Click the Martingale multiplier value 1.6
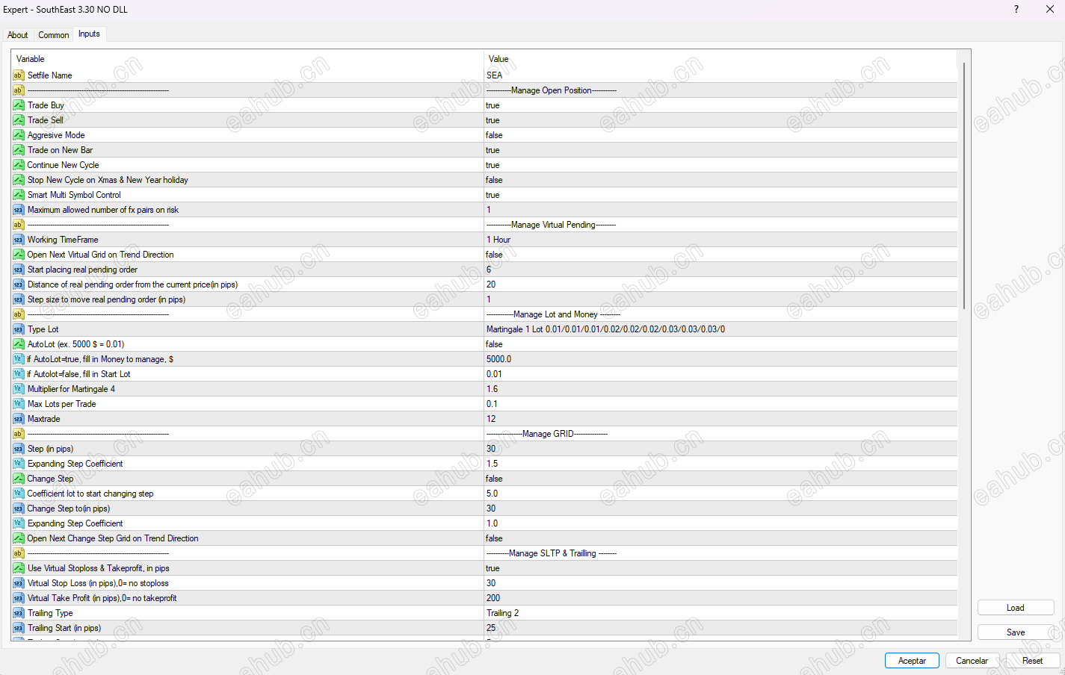The width and height of the screenshot is (1065, 675). tap(492, 389)
